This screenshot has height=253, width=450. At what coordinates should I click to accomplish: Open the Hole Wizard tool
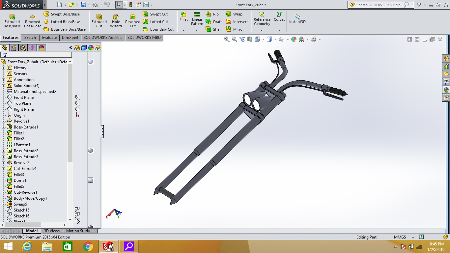tap(116, 21)
